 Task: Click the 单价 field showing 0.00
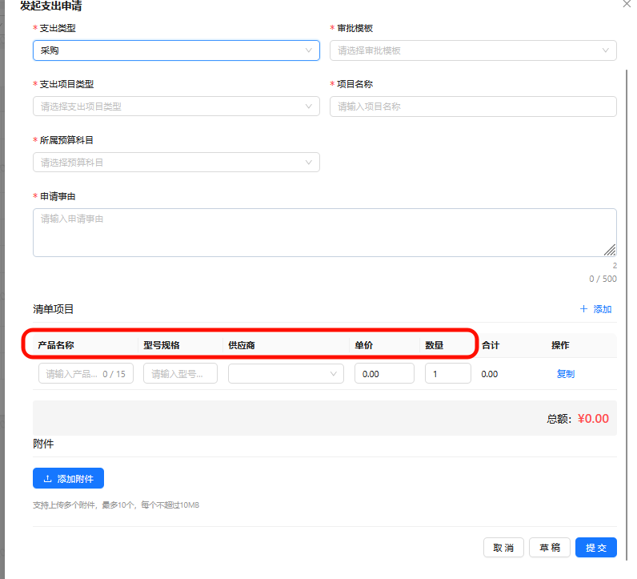(x=384, y=374)
